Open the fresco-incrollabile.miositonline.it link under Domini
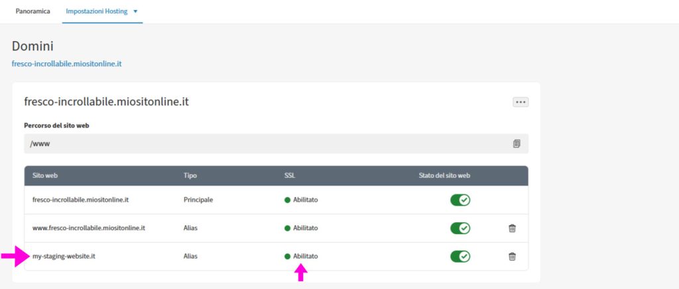Viewport: 679px width, 289px height. tap(66, 64)
